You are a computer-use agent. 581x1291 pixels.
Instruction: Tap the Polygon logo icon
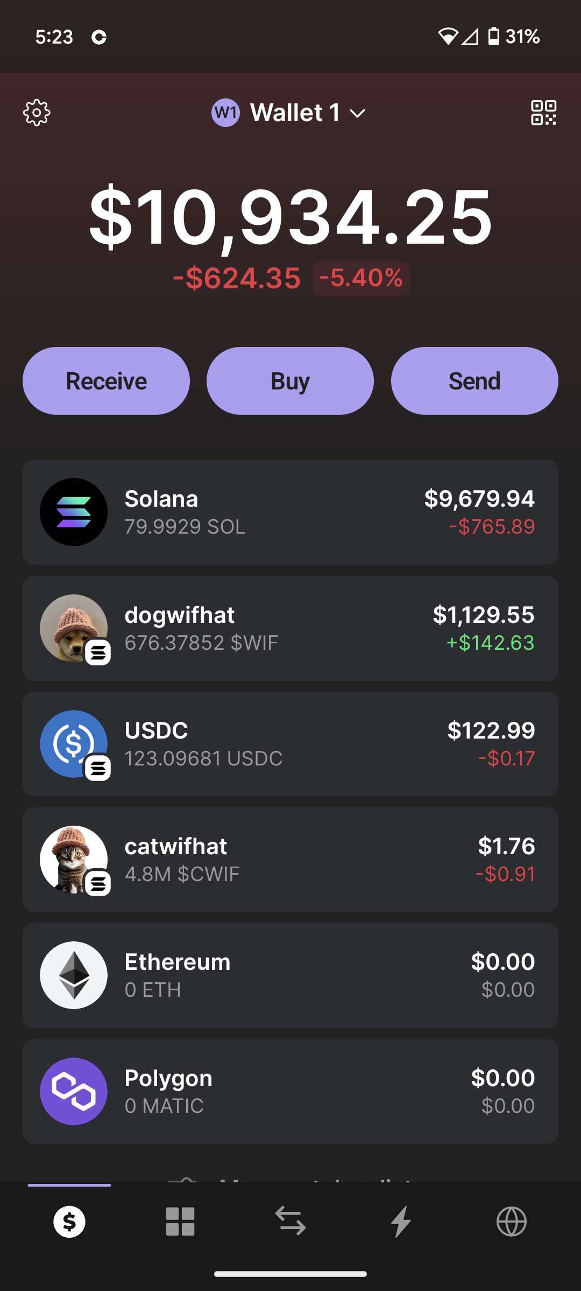(x=74, y=1091)
